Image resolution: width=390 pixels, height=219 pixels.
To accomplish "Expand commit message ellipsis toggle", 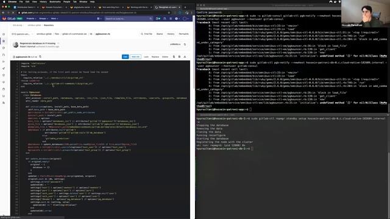I will click(x=58, y=43).
